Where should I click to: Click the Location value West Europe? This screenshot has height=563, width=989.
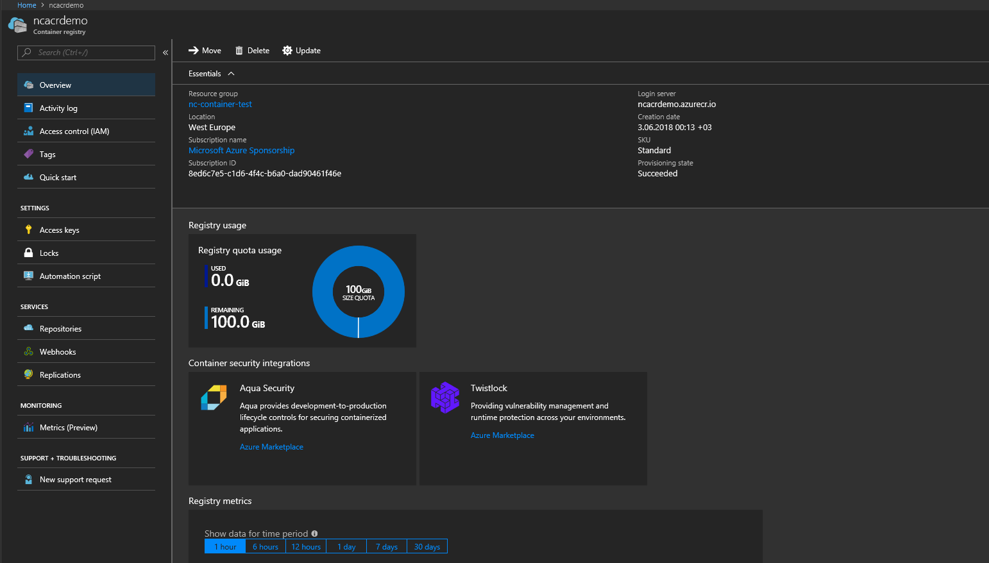pyautogui.click(x=212, y=127)
